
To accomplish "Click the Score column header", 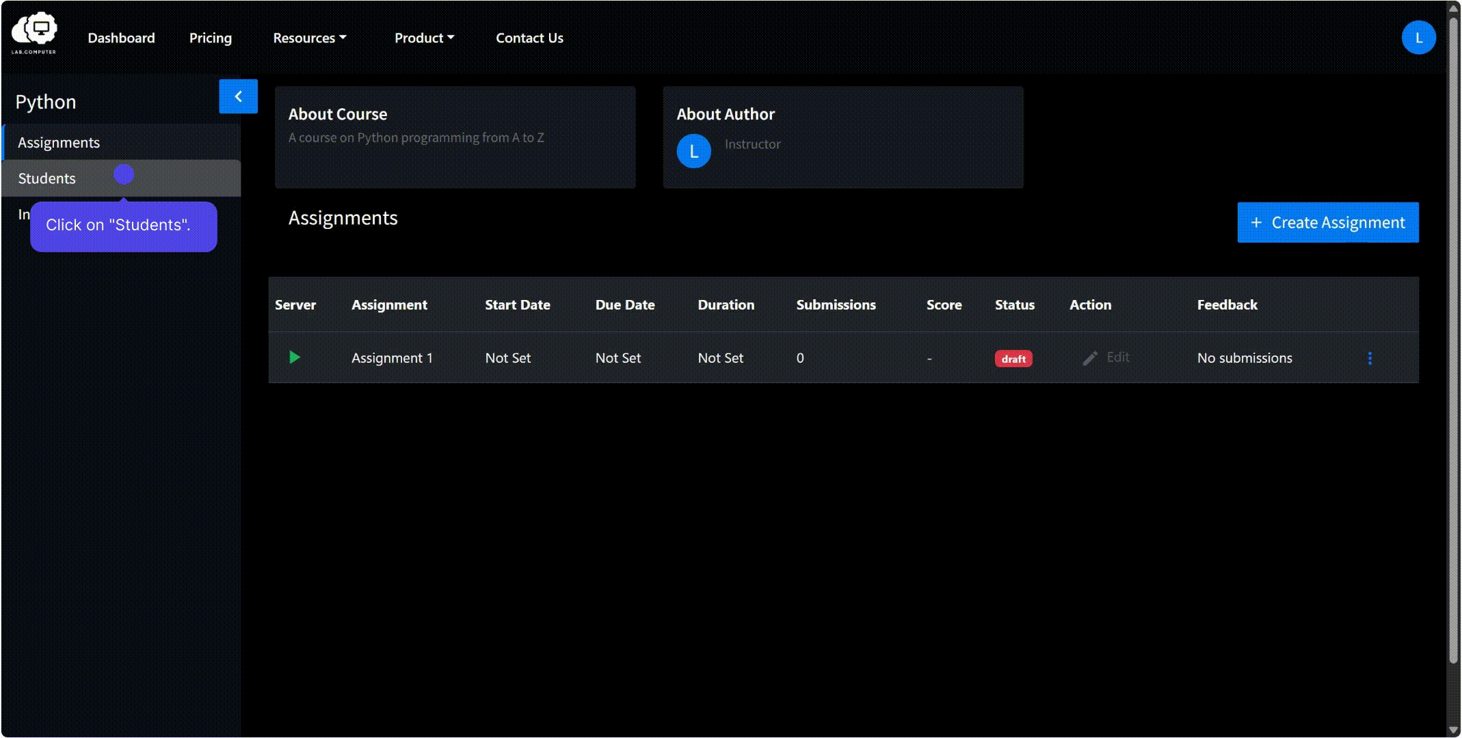I will [944, 305].
